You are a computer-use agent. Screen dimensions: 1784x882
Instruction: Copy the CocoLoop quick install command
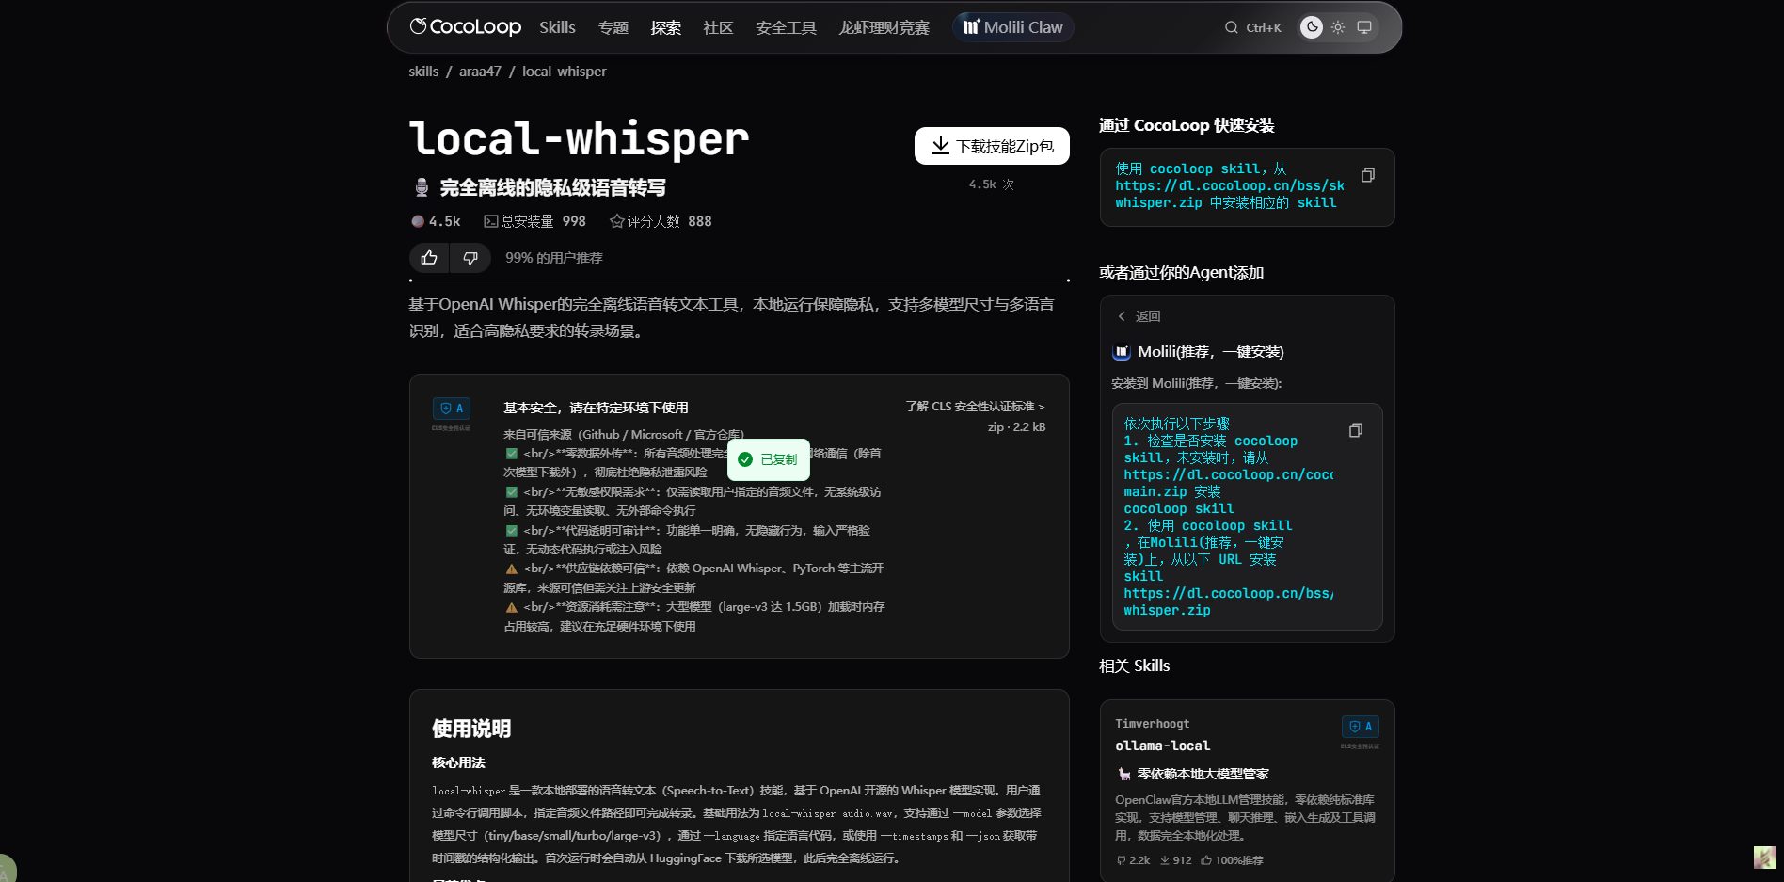[x=1367, y=175]
